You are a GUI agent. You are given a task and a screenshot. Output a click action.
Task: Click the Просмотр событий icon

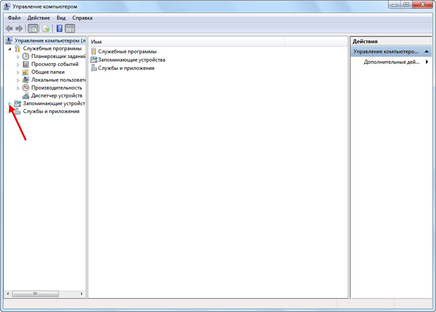pyautogui.click(x=26, y=64)
